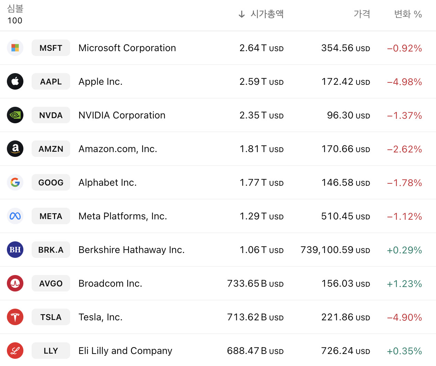The image size is (436, 366).
Task: Click the Broadcom logo icon
Action: (x=15, y=283)
